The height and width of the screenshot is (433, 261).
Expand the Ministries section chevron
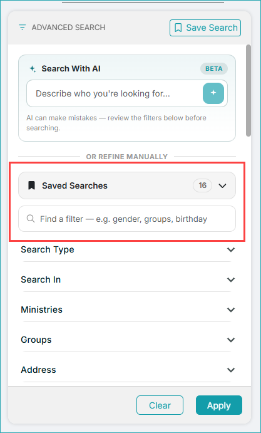(x=231, y=310)
